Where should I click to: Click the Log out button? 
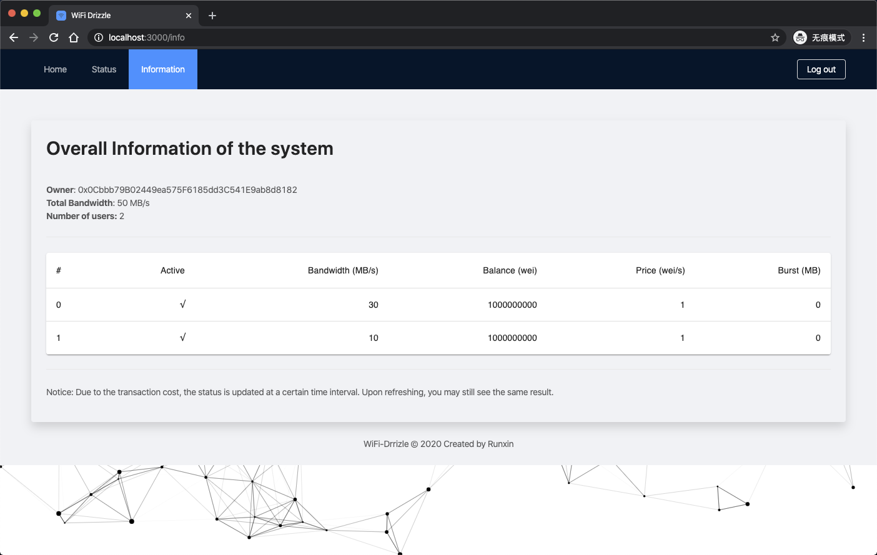821,69
